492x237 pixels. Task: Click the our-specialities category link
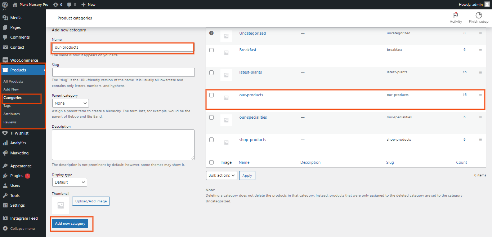[253, 118]
